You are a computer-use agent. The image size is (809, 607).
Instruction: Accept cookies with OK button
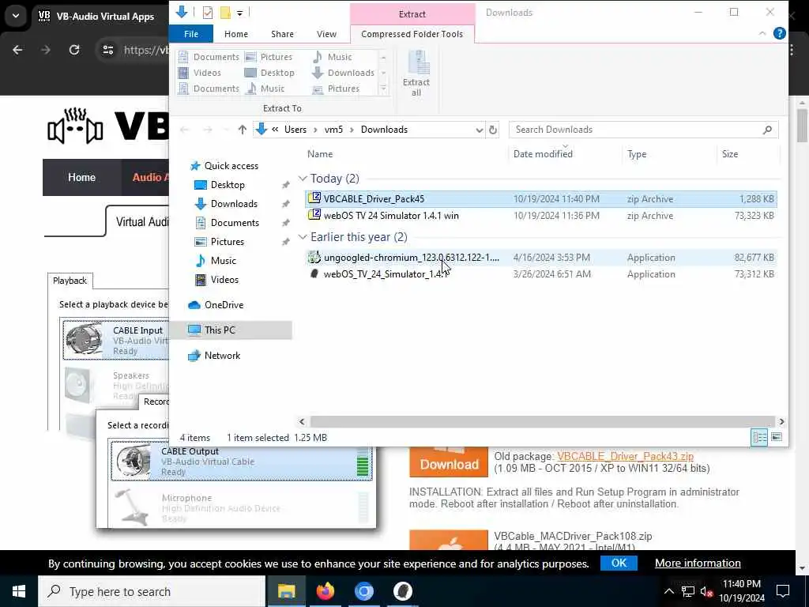point(619,563)
